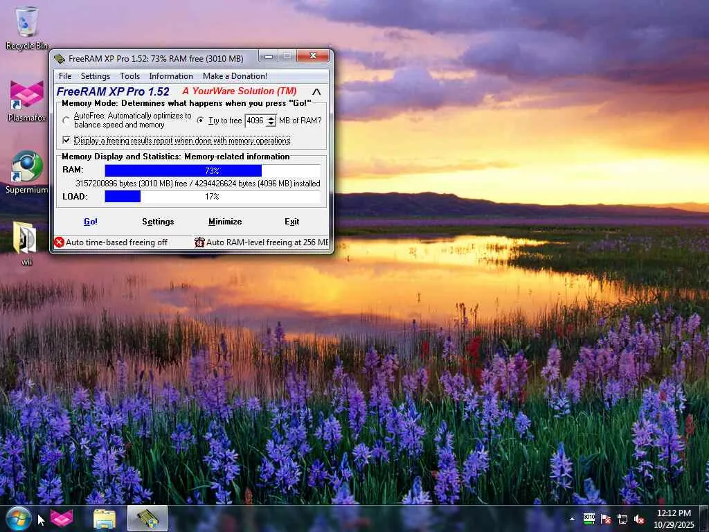The height and width of the screenshot is (532, 709).
Task: Click the muted volume tray icon
Action: 639,519
